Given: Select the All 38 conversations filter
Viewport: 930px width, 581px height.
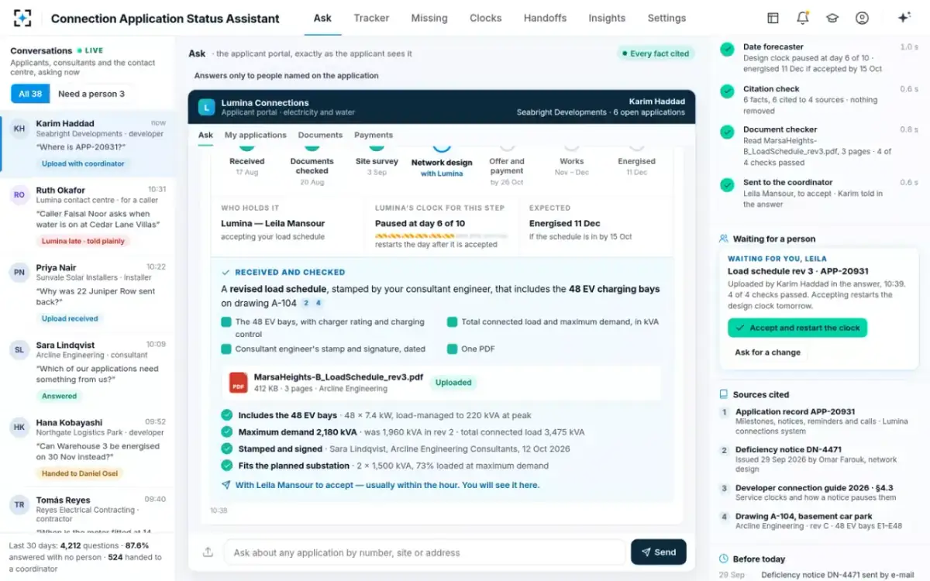Looking at the screenshot, I should [30, 94].
